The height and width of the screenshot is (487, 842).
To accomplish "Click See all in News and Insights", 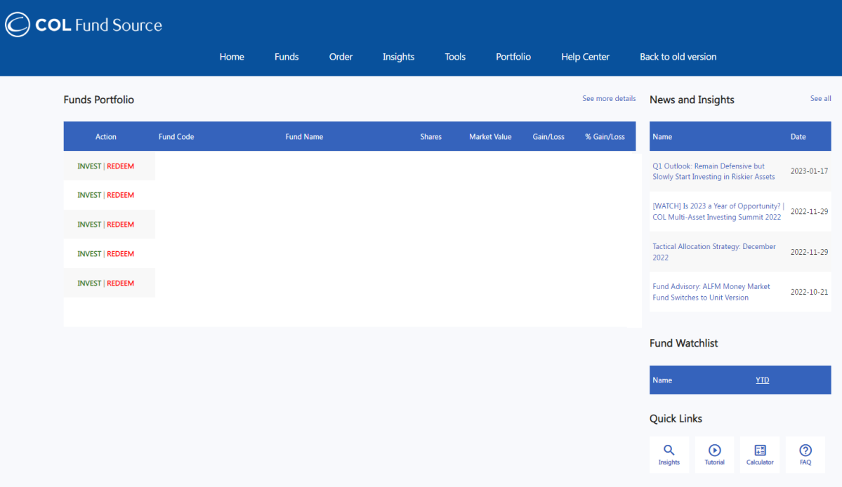I will pyautogui.click(x=820, y=99).
